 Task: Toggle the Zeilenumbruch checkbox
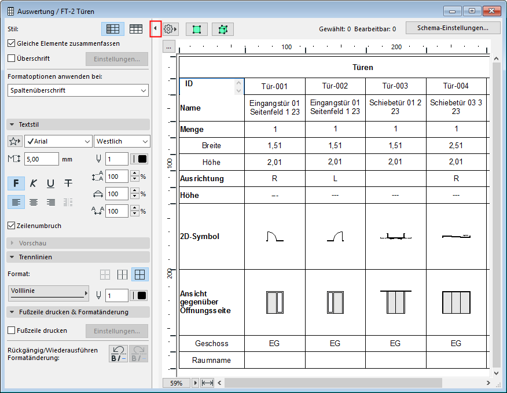click(x=12, y=226)
